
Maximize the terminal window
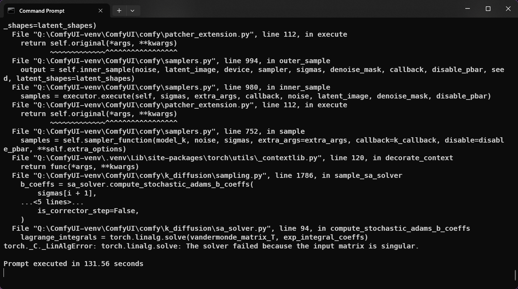488,8
